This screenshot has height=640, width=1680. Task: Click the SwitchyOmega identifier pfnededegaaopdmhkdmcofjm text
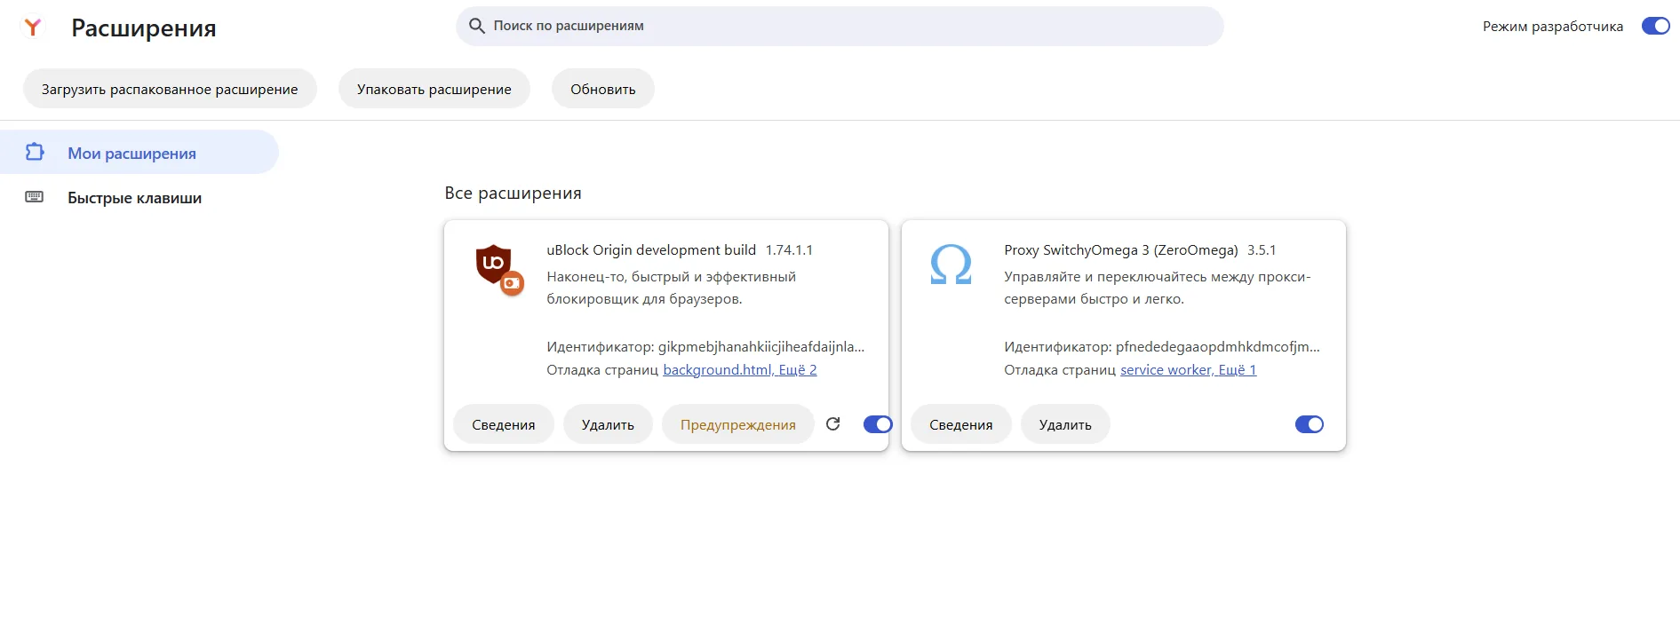click(1218, 346)
